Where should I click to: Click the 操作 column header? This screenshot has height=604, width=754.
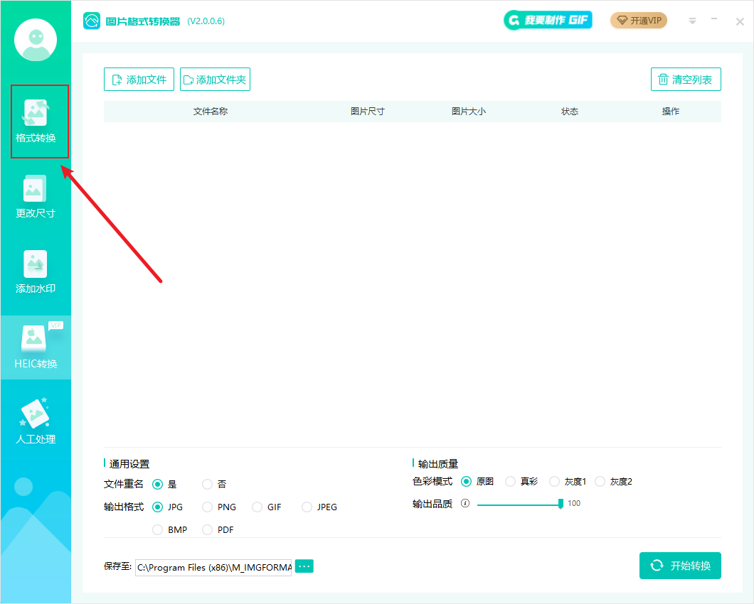670,112
